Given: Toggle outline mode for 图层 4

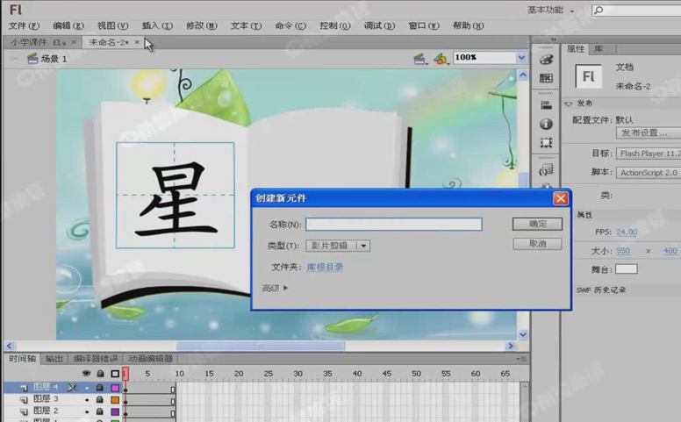Looking at the screenshot, I should 115,387.
